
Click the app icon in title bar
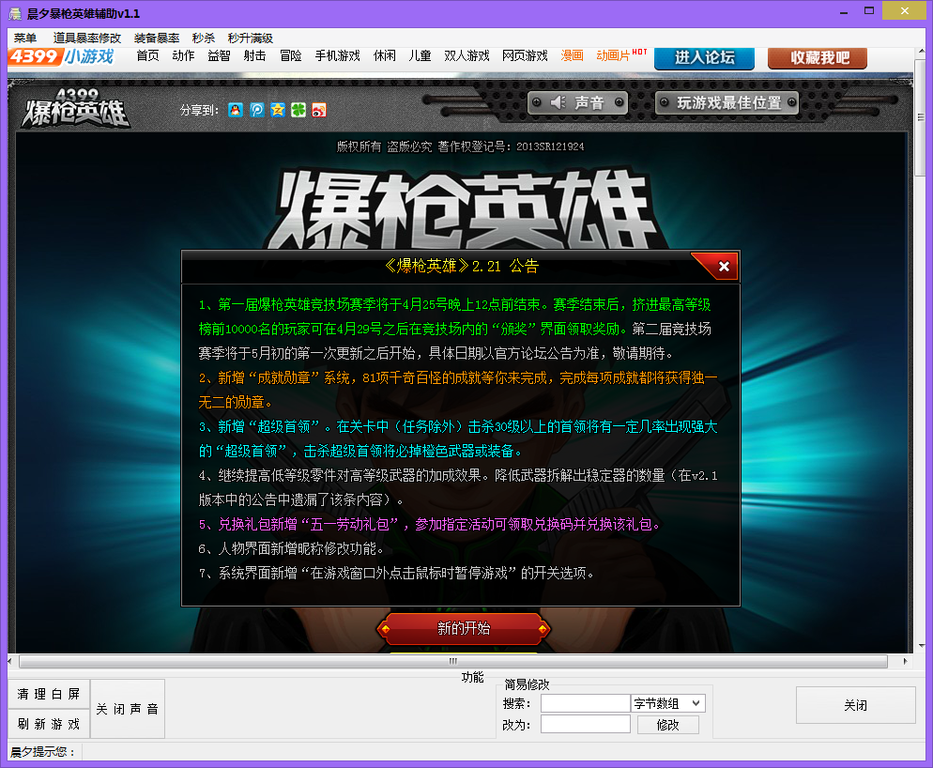pos(15,13)
